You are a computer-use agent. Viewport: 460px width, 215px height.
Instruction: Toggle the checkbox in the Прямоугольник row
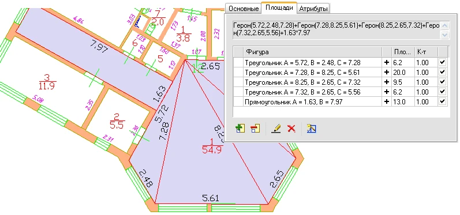[x=443, y=101]
